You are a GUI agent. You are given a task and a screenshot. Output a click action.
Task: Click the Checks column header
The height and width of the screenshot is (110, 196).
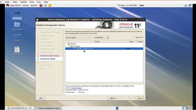pos(97,42)
